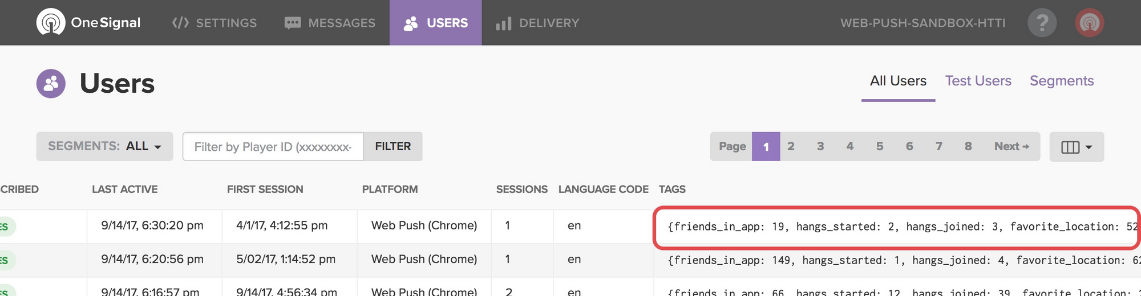Open WEB-PUSH-SANDBOX-HTTI app selector

[922, 23]
